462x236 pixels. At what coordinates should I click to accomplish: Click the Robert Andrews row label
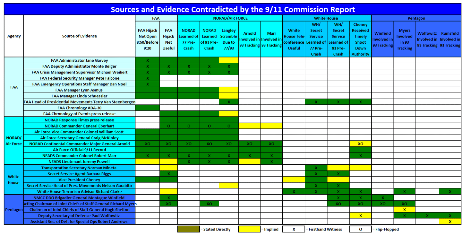[x=79, y=221]
